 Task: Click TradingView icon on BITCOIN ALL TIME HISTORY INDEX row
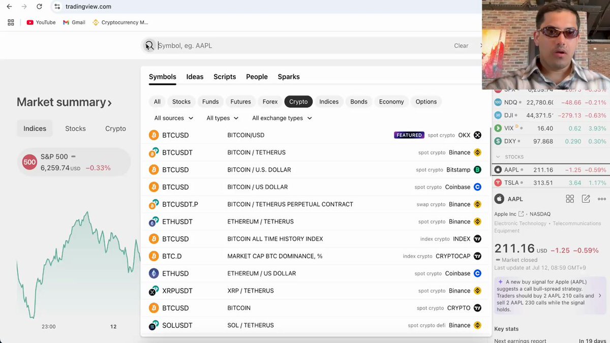[x=477, y=239]
